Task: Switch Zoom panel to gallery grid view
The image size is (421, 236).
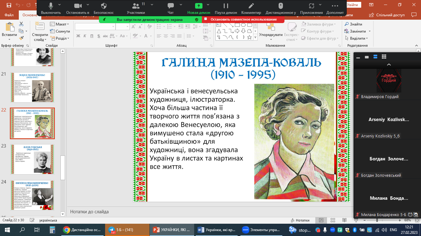Action: pos(384,57)
